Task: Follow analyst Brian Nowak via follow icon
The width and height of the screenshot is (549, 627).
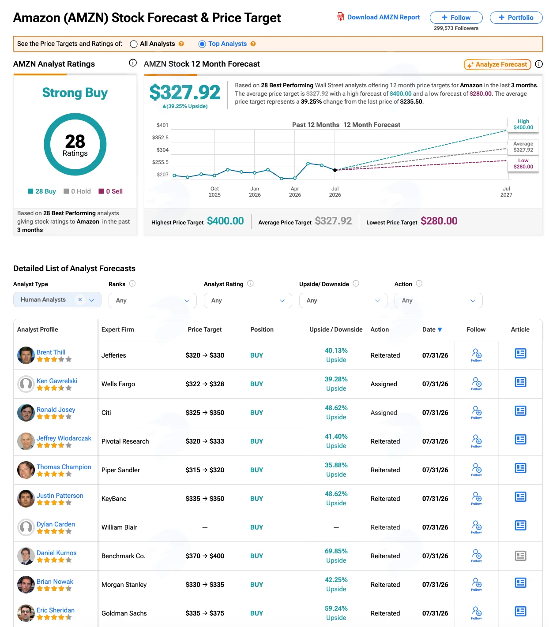Action: [476, 584]
